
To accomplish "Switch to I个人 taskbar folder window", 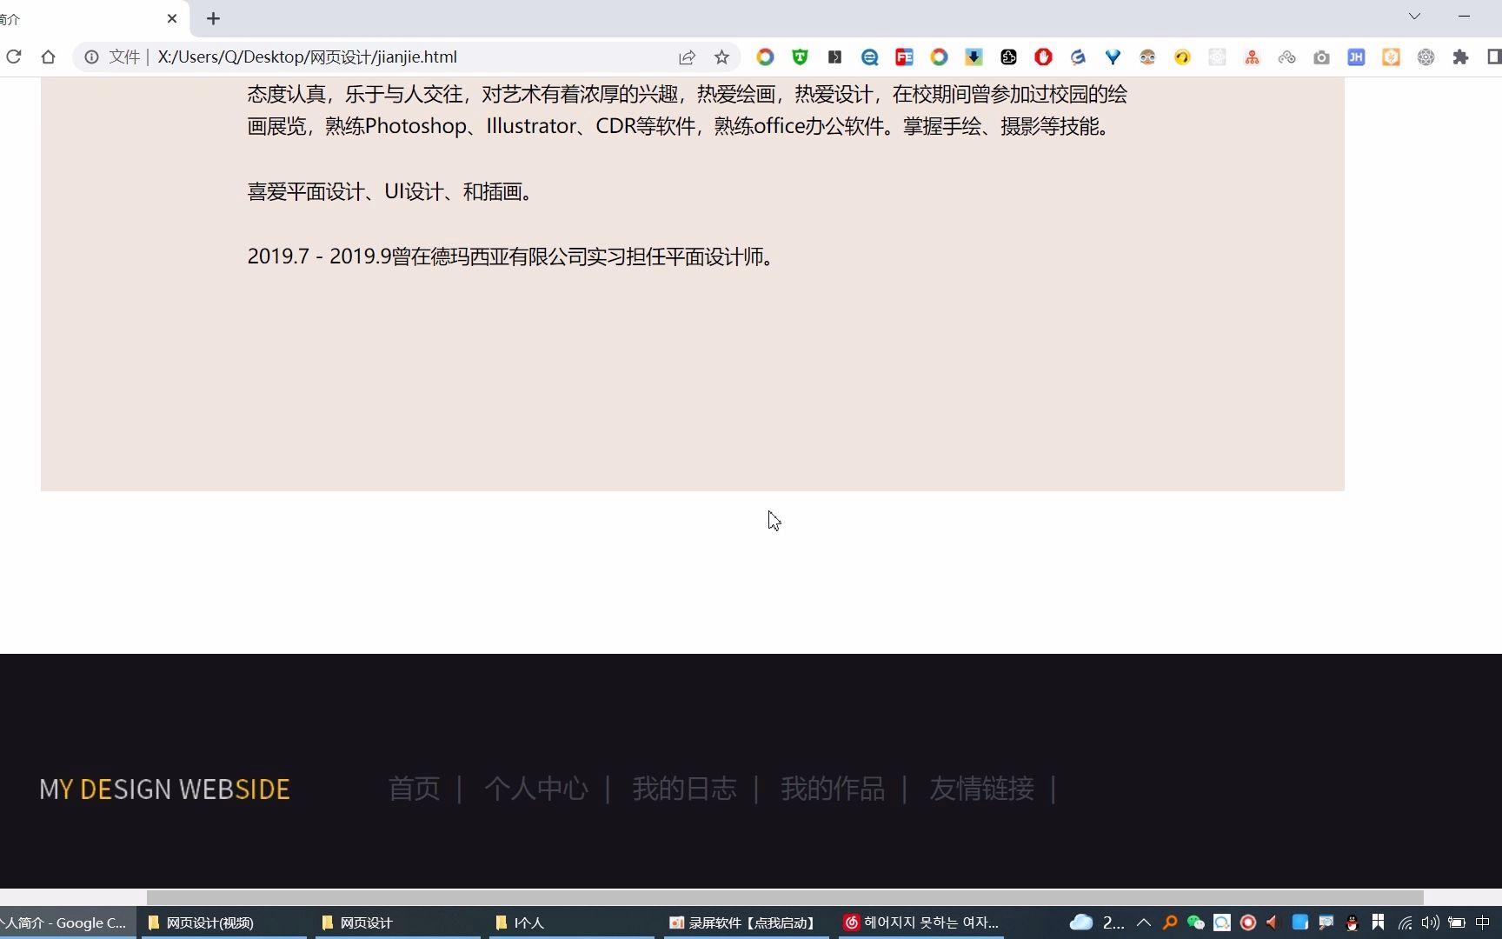I will [x=571, y=922].
